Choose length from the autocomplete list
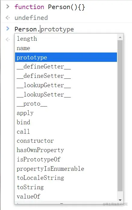The height and width of the screenshot is (210, 132). pos(66,39)
